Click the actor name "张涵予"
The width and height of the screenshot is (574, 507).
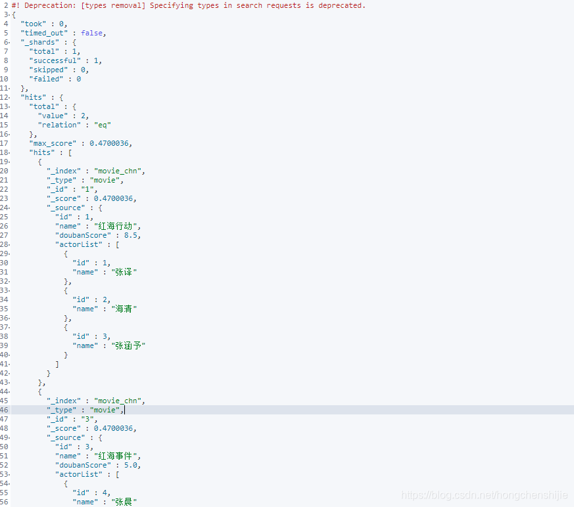coord(128,346)
